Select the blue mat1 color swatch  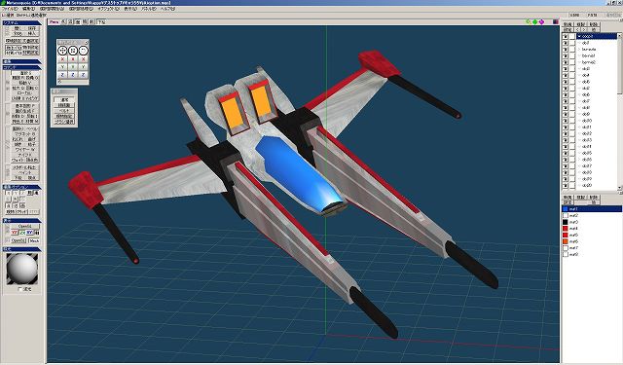(x=566, y=209)
